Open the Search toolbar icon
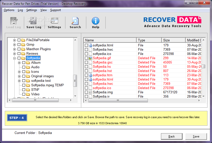The width and height of the screenshot is (212, 143). [75, 21]
